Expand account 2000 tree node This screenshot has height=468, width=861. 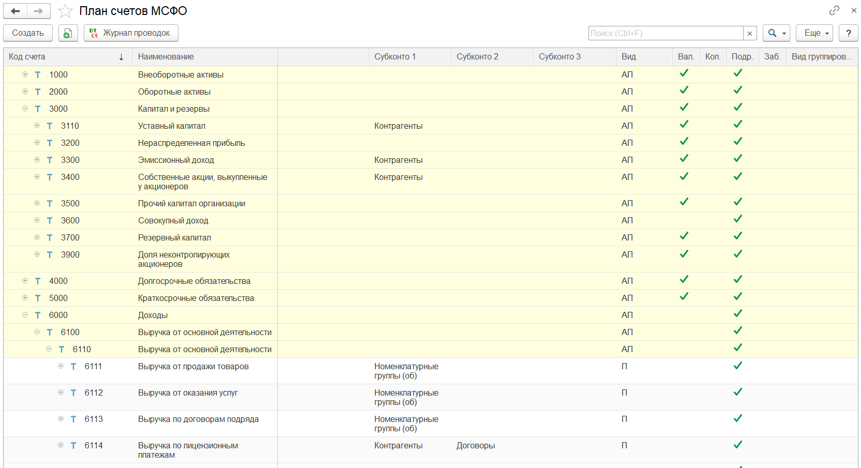(x=25, y=92)
